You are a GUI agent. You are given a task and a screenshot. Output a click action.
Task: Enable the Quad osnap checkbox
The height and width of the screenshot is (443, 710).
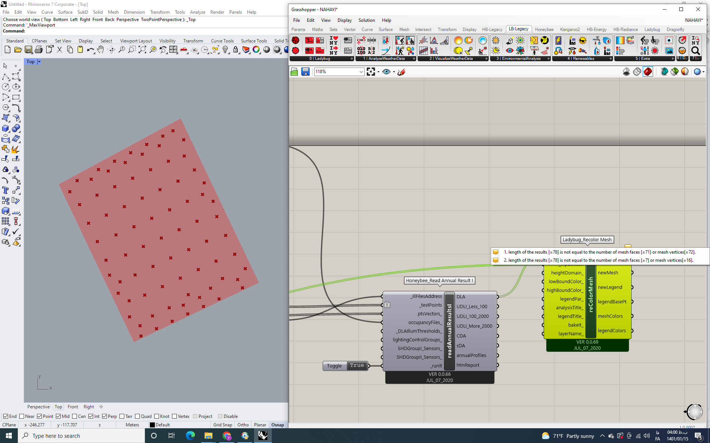[x=137, y=416]
